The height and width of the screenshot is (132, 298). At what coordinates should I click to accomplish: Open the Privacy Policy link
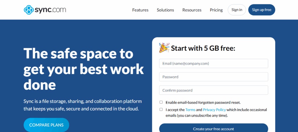tap(214, 110)
